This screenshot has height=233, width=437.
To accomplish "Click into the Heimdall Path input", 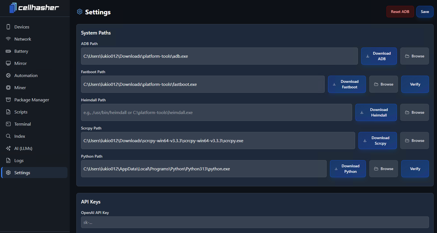I will 216,112.
